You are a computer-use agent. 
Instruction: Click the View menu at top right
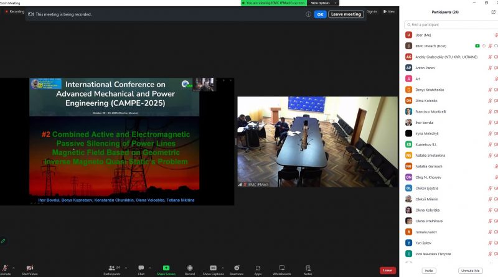(390, 11)
